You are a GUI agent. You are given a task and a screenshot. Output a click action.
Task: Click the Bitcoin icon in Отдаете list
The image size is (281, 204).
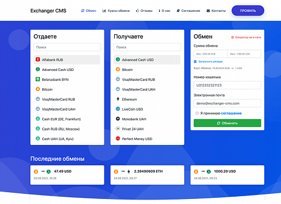pos(38,89)
